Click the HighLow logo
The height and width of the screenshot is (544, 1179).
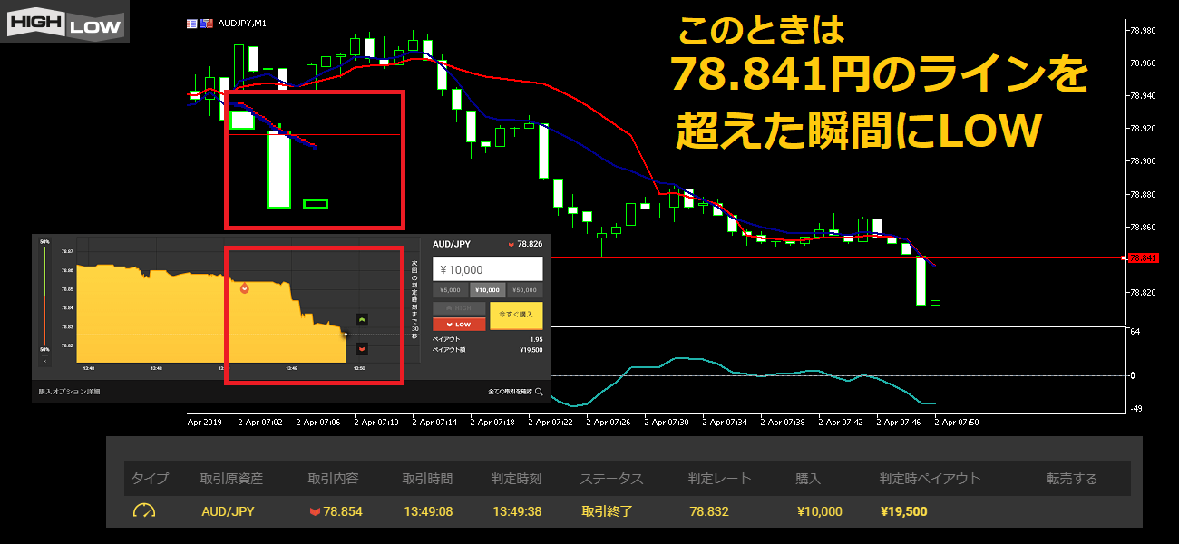[64, 22]
